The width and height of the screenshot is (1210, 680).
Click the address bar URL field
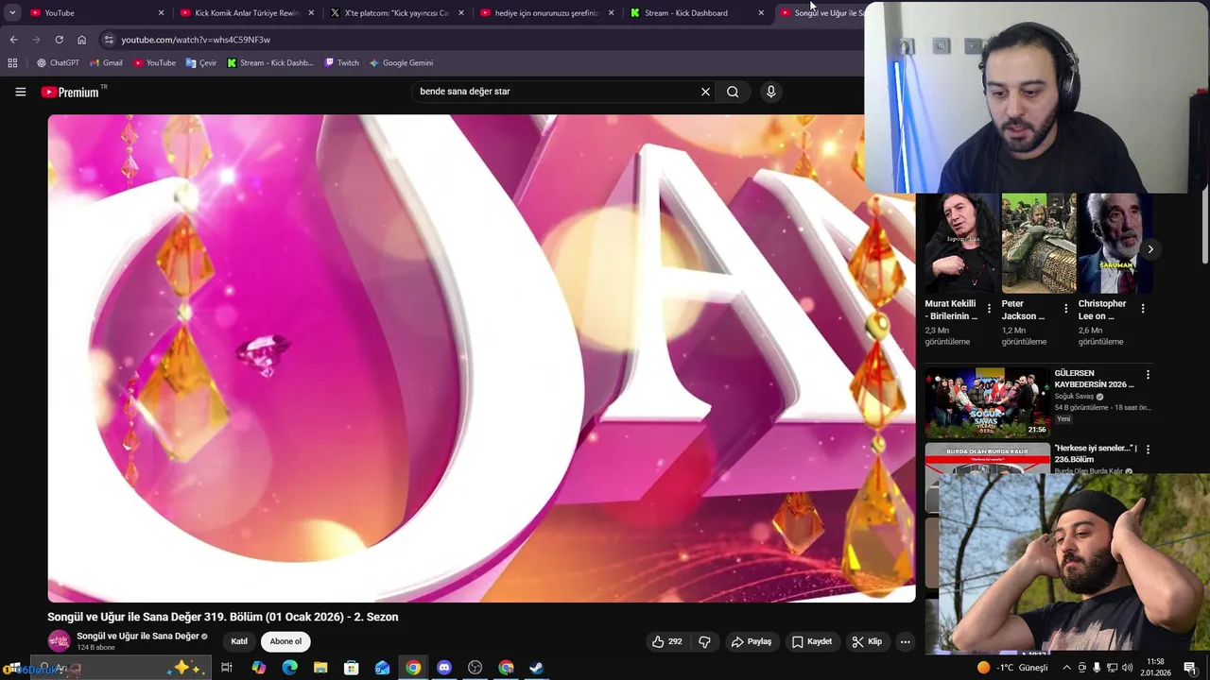482,40
